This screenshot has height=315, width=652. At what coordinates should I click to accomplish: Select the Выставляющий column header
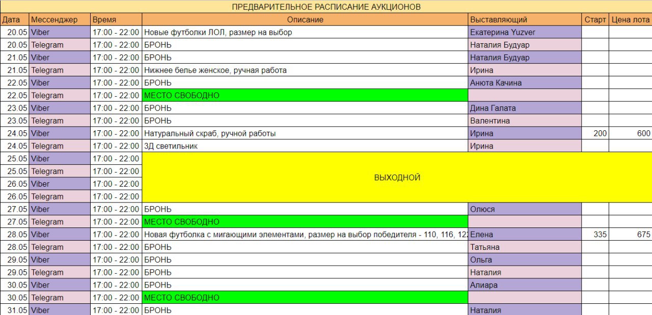click(x=525, y=19)
